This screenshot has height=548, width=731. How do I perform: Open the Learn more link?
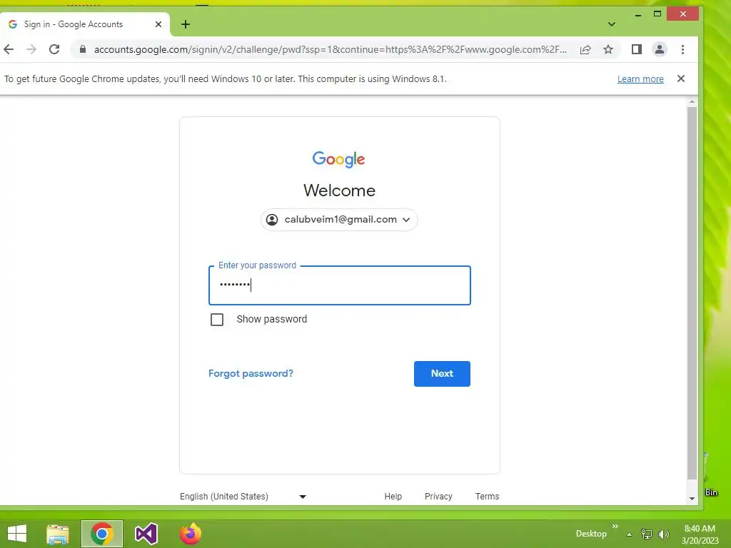click(640, 78)
